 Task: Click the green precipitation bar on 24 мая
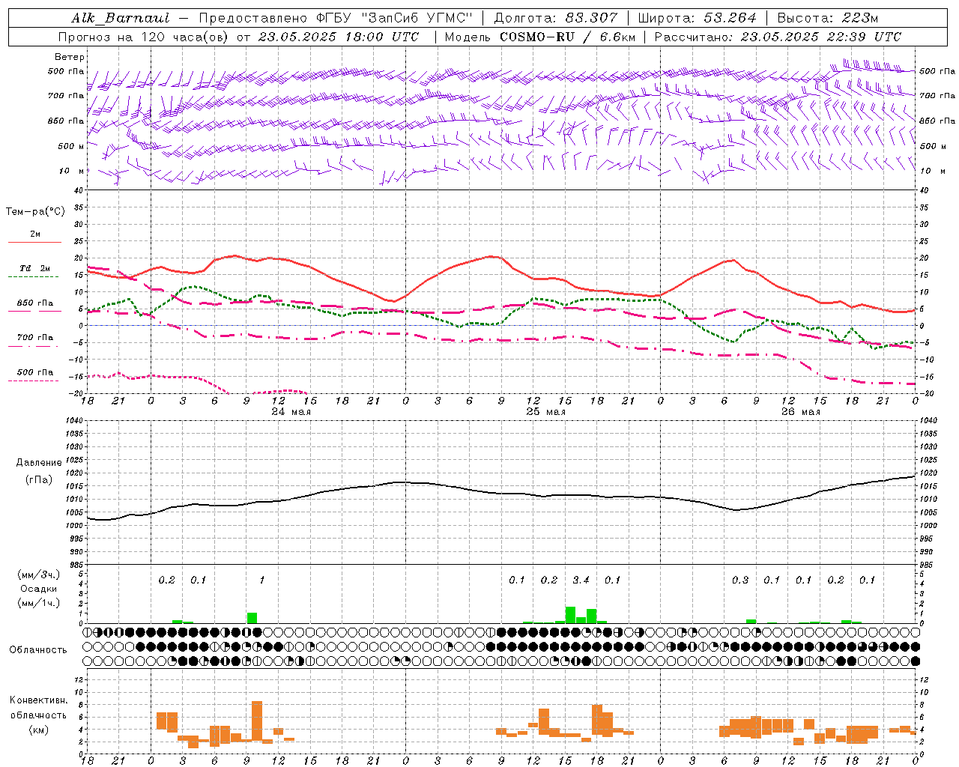[252, 618]
